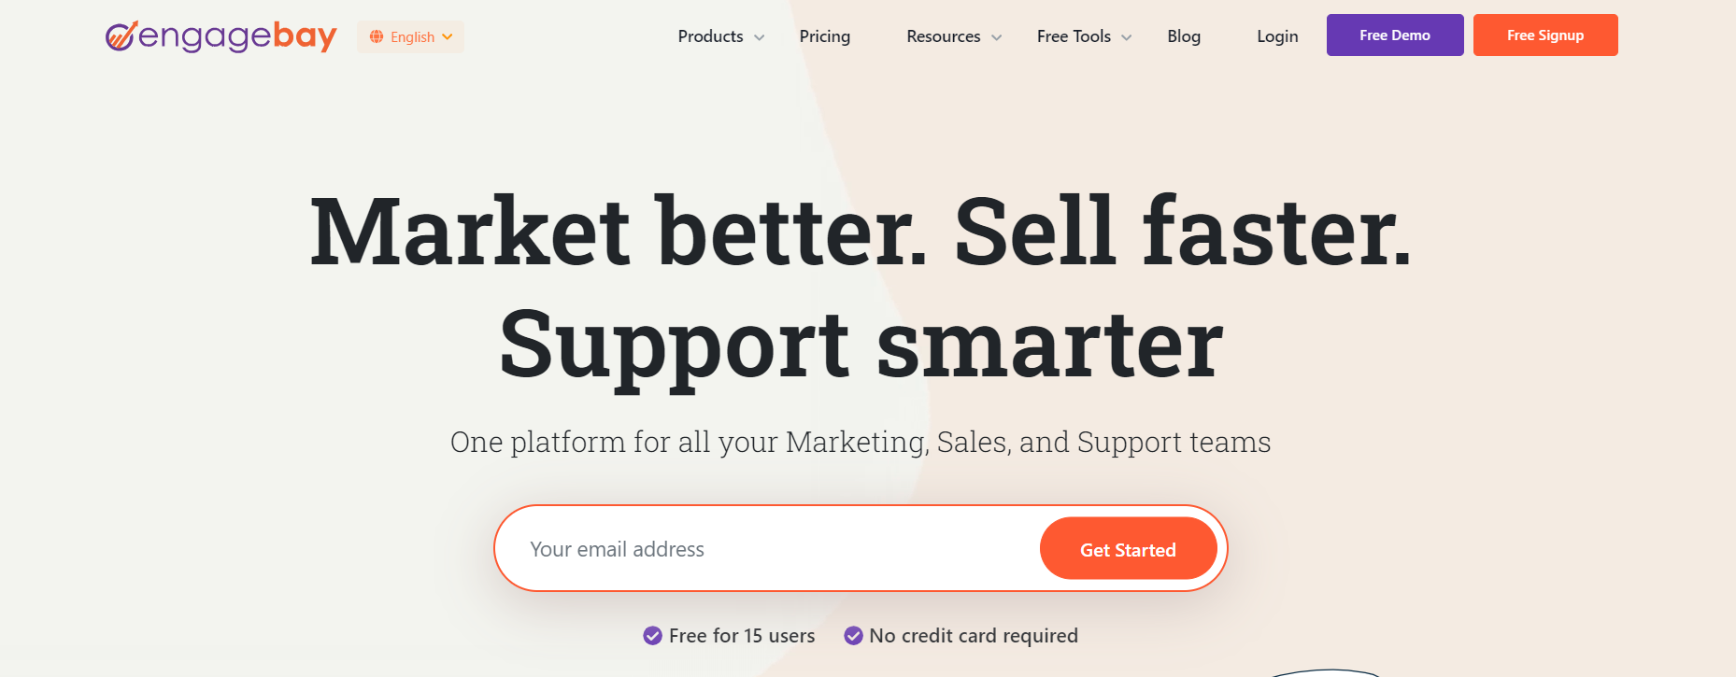Expand the Products menu chevron

pyautogui.click(x=760, y=37)
